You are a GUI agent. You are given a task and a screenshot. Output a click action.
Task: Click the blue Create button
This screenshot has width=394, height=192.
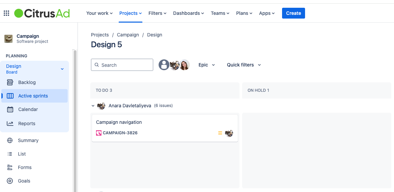click(294, 13)
